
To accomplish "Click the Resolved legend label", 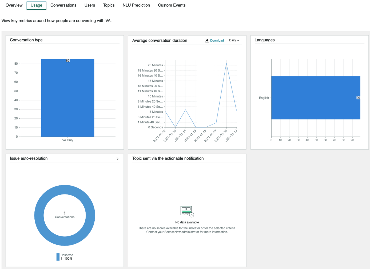I will pos(67,255).
